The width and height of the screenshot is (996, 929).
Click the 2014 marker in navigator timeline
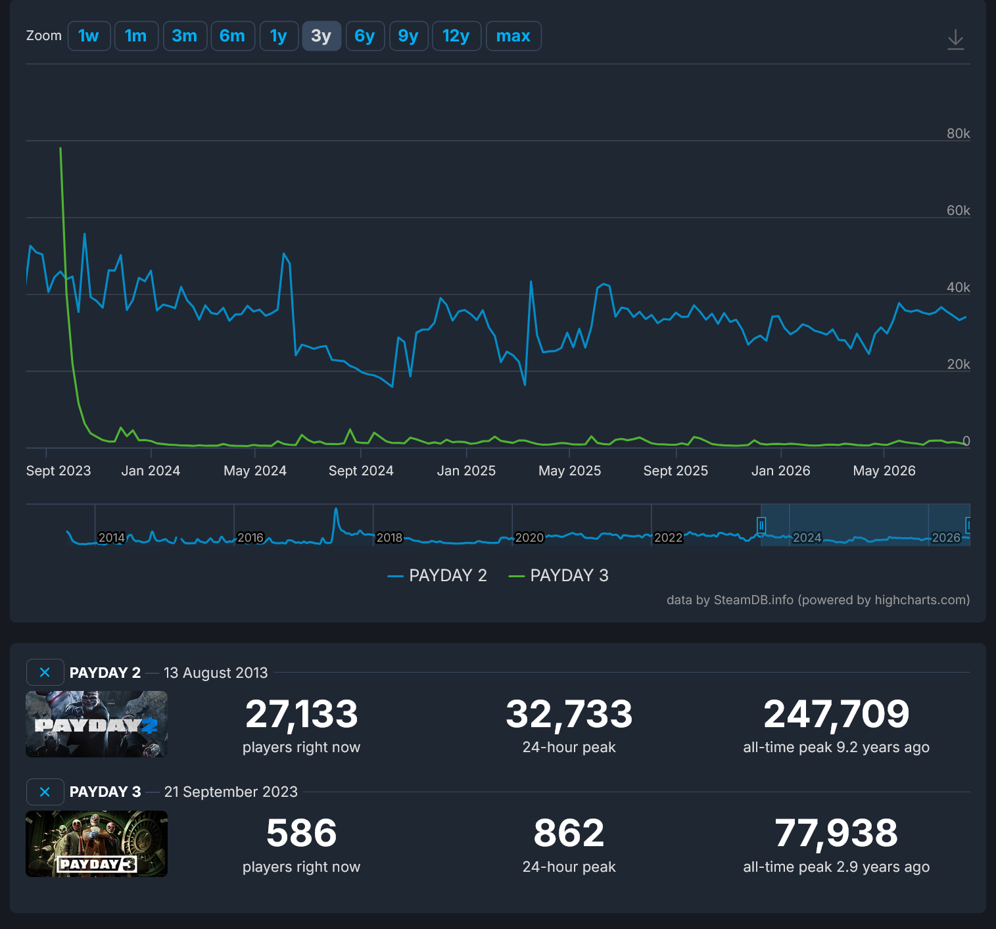click(x=112, y=538)
